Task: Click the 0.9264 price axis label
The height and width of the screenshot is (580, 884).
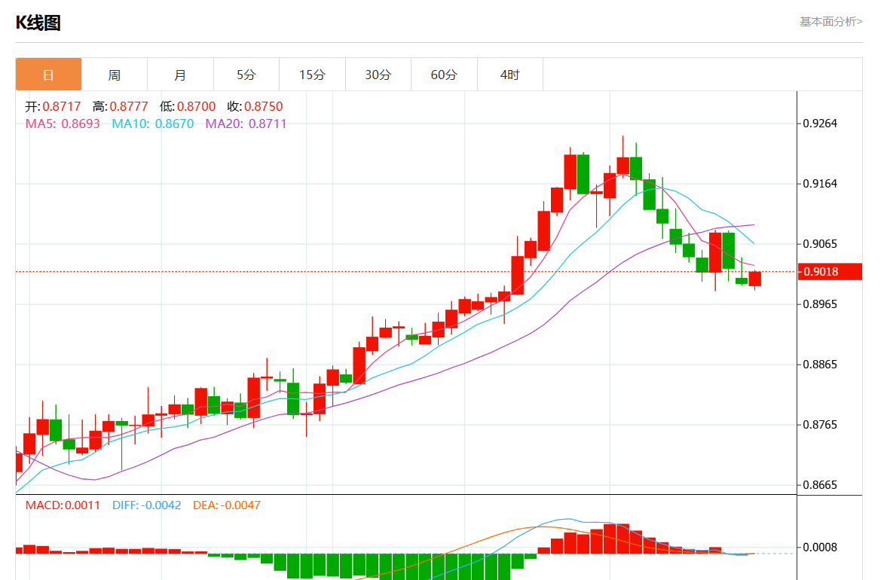Action: coord(820,124)
